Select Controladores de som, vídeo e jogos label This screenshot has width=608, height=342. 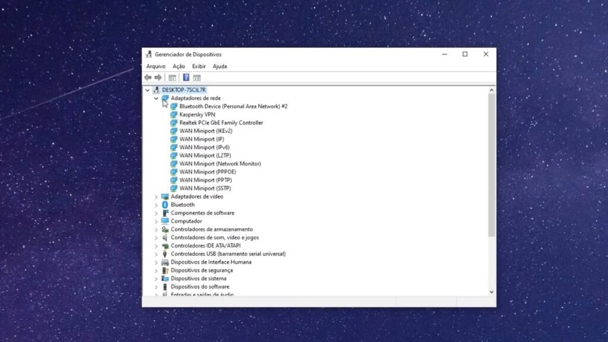click(x=215, y=237)
